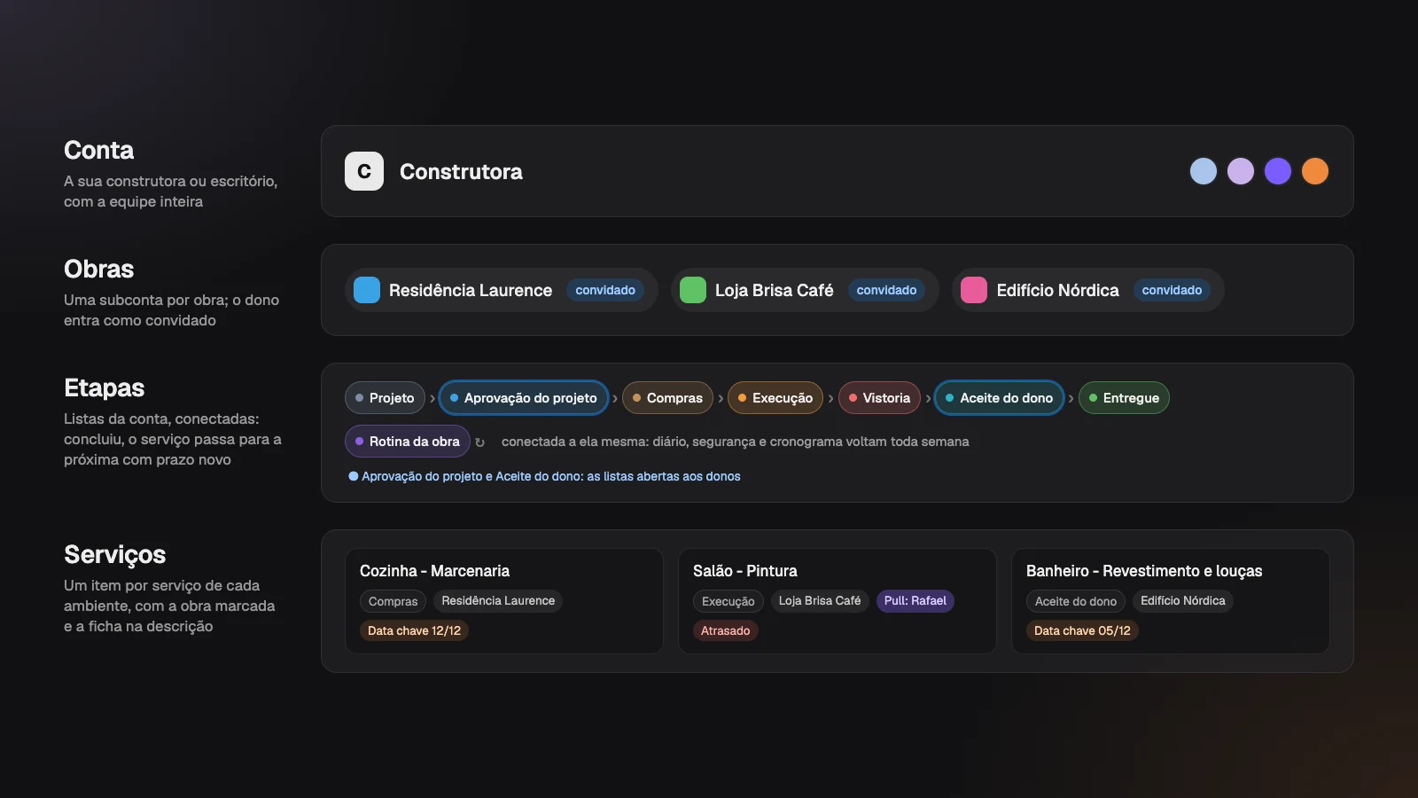This screenshot has height=798, width=1418.
Task: Click the Aceite do dono tag on the Banheiro card
Action: point(1076,601)
